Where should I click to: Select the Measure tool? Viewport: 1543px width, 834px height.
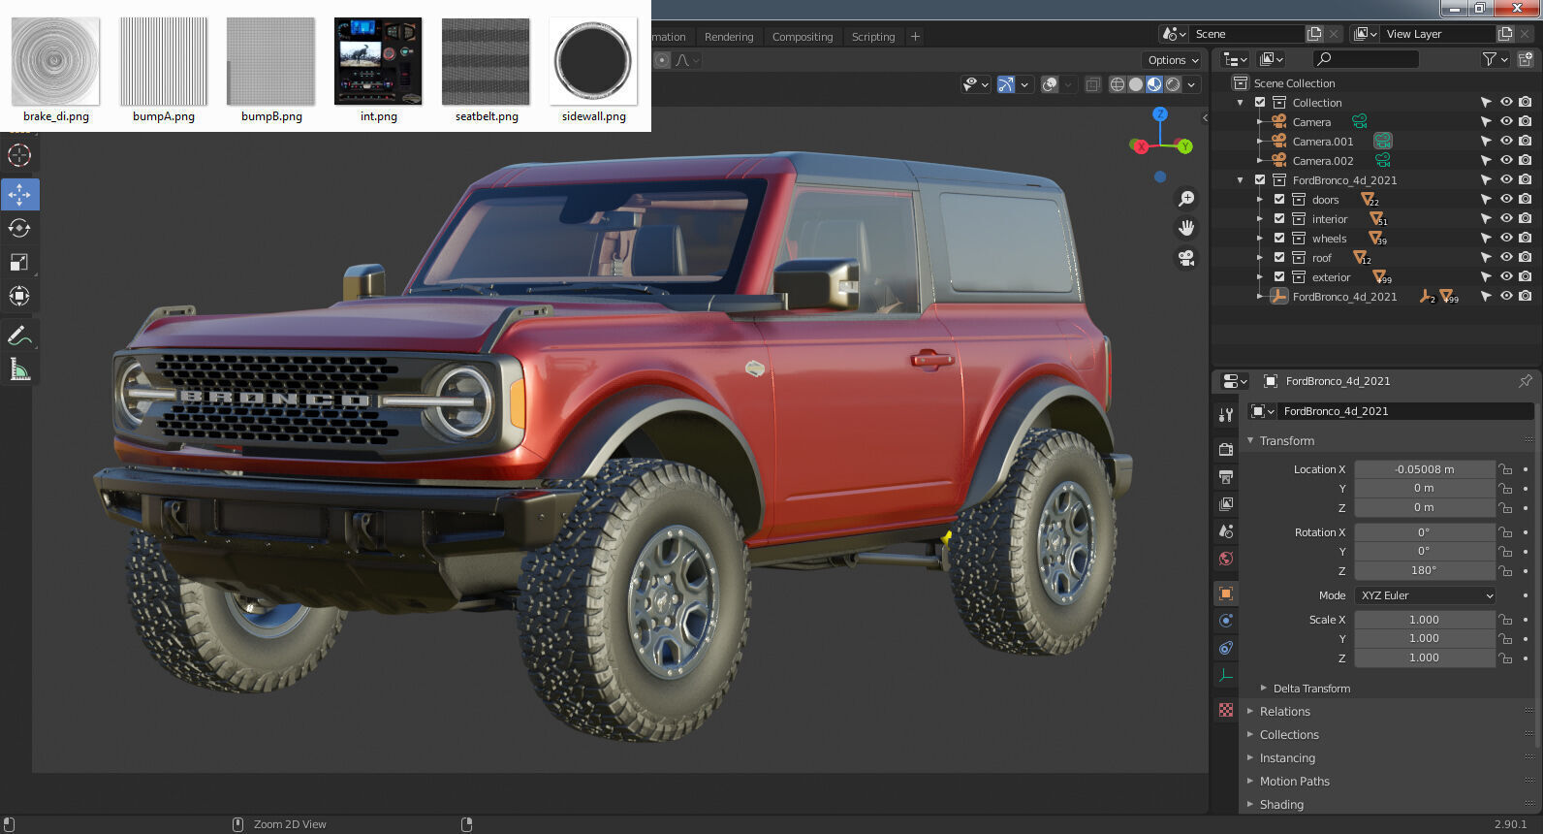[19, 369]
